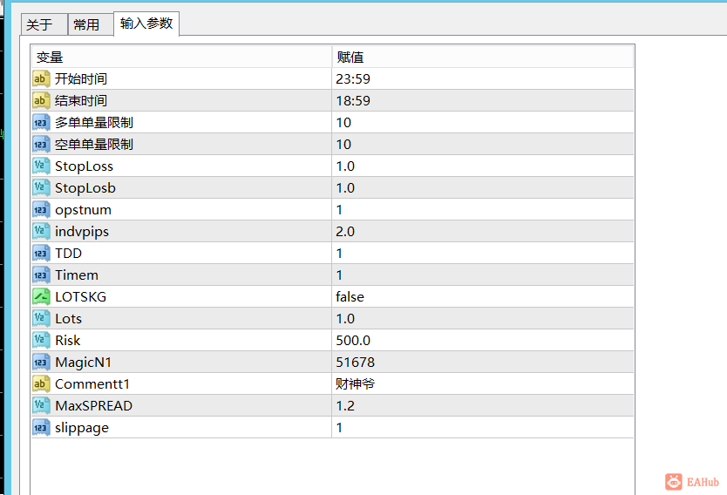Viewport: 727px width, 495px height.
Task: Open the 常用 tab
Action: [86, 25]
